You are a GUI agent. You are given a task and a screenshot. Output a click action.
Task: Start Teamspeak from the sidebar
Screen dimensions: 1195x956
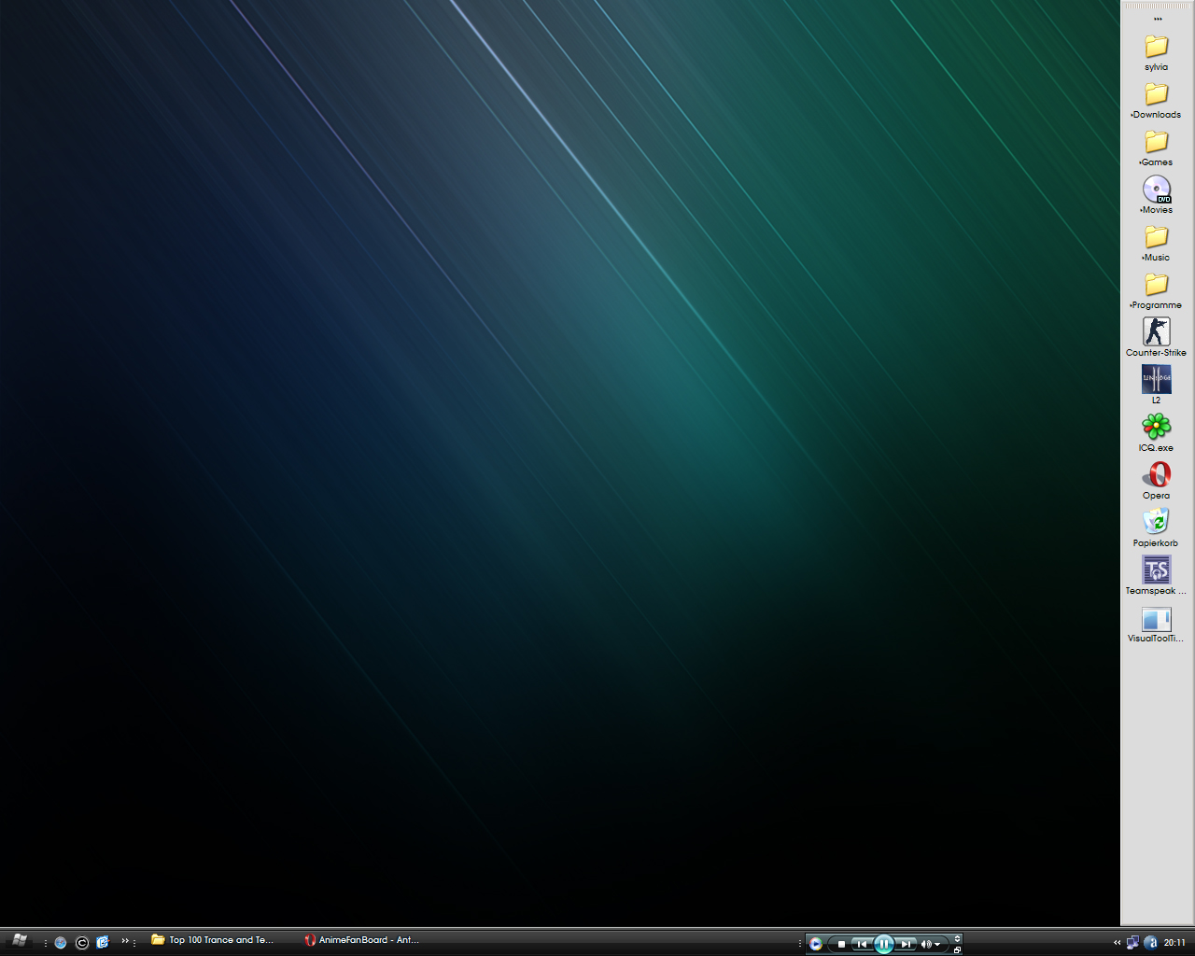(x=1156, y=569)
